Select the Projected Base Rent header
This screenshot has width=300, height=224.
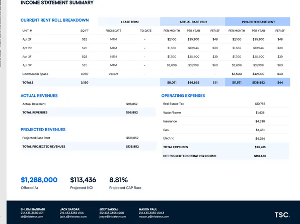click(258, 22)
